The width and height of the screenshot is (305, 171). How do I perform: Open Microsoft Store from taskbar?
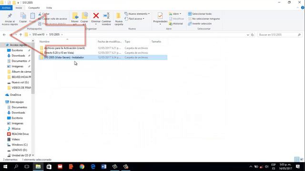click(49, 167)
